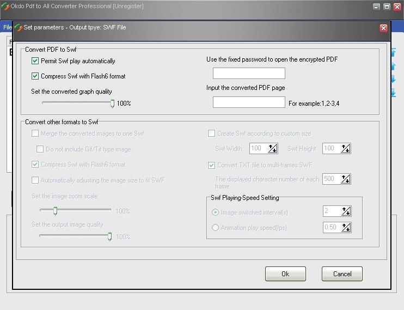The image size is (404, 310).
Task: Check Do not include Gif/Tif type image
Action: click(x=40, y=149)
